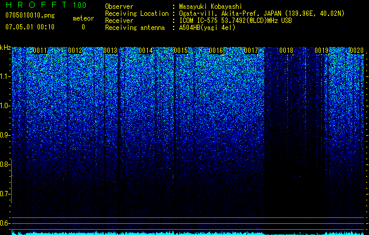Click the Receiver field label
The width and height of the screenshot is (369, 235).
point(119,21)
